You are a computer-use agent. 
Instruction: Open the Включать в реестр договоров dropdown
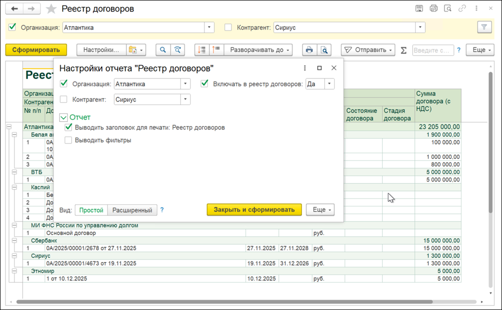click(x=330, y=84)
